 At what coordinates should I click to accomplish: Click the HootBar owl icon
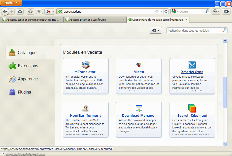tap(86, 108)
